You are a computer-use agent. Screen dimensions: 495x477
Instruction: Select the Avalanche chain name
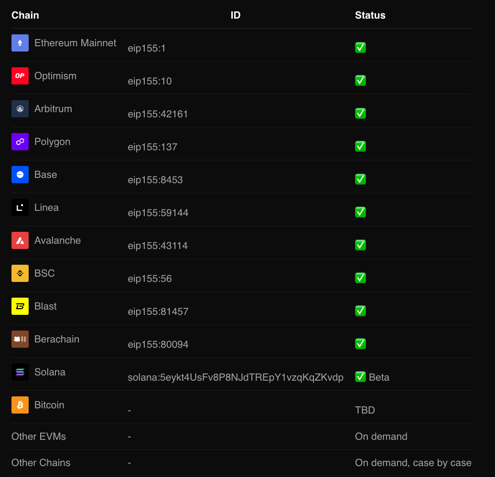(x=57, y=240)
